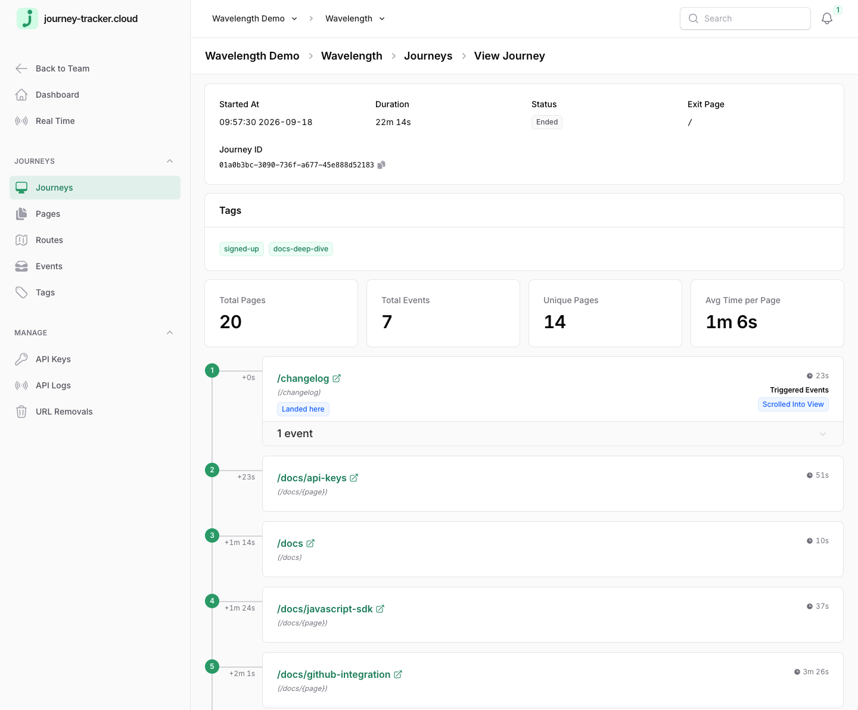Click the signed-up tag
858x710 pixels.
click(x=241, y=249)
